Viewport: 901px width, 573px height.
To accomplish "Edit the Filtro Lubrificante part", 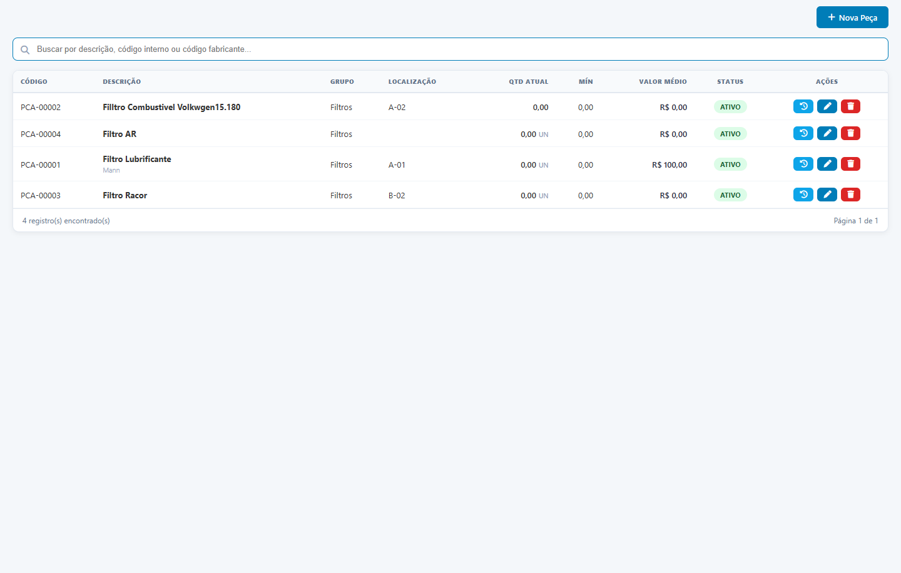I will pyautogui.click(x=827, y=164).
